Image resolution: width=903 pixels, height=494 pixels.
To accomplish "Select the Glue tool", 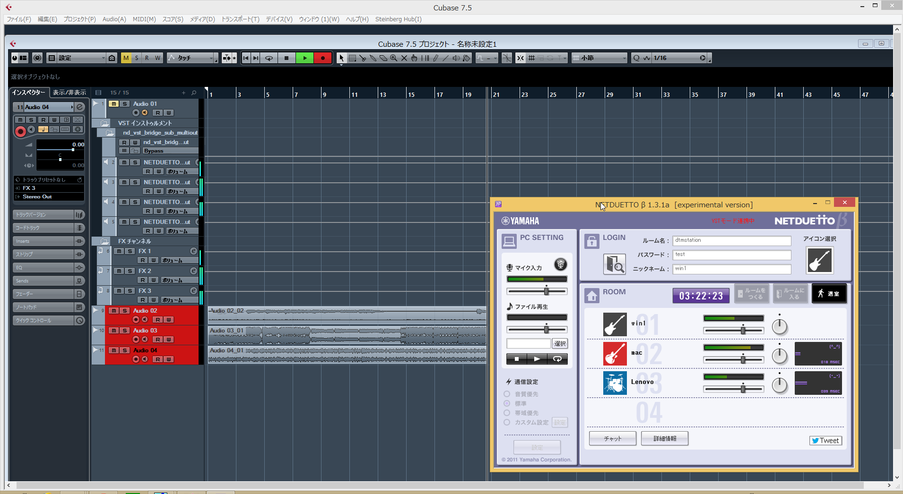I will coord(373,58).
